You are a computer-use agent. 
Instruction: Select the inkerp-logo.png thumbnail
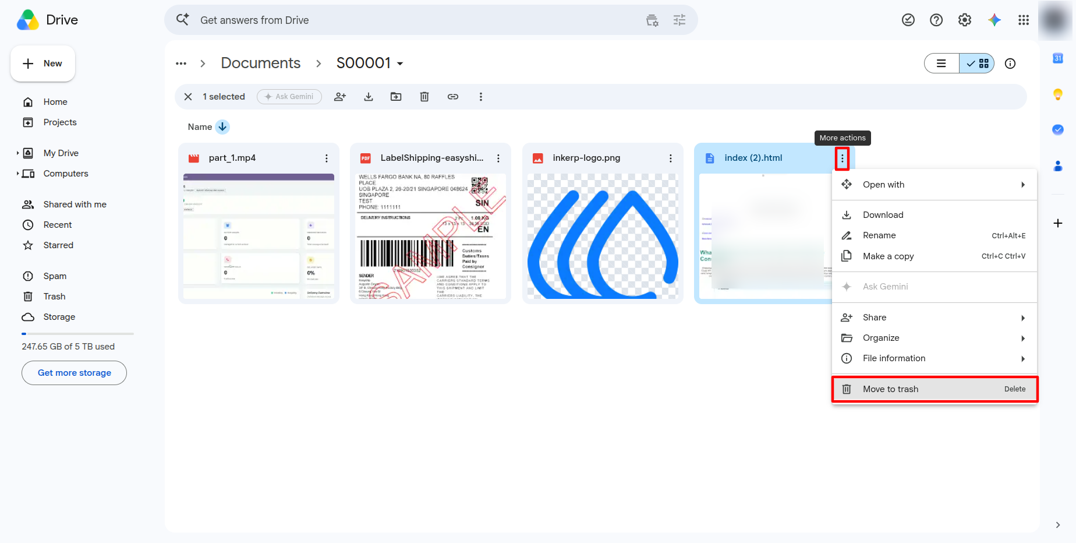603,236
